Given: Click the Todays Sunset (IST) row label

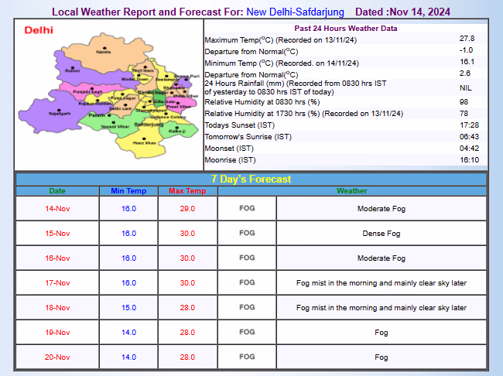Looking at the screenshot, I should (x=239, y=125).
